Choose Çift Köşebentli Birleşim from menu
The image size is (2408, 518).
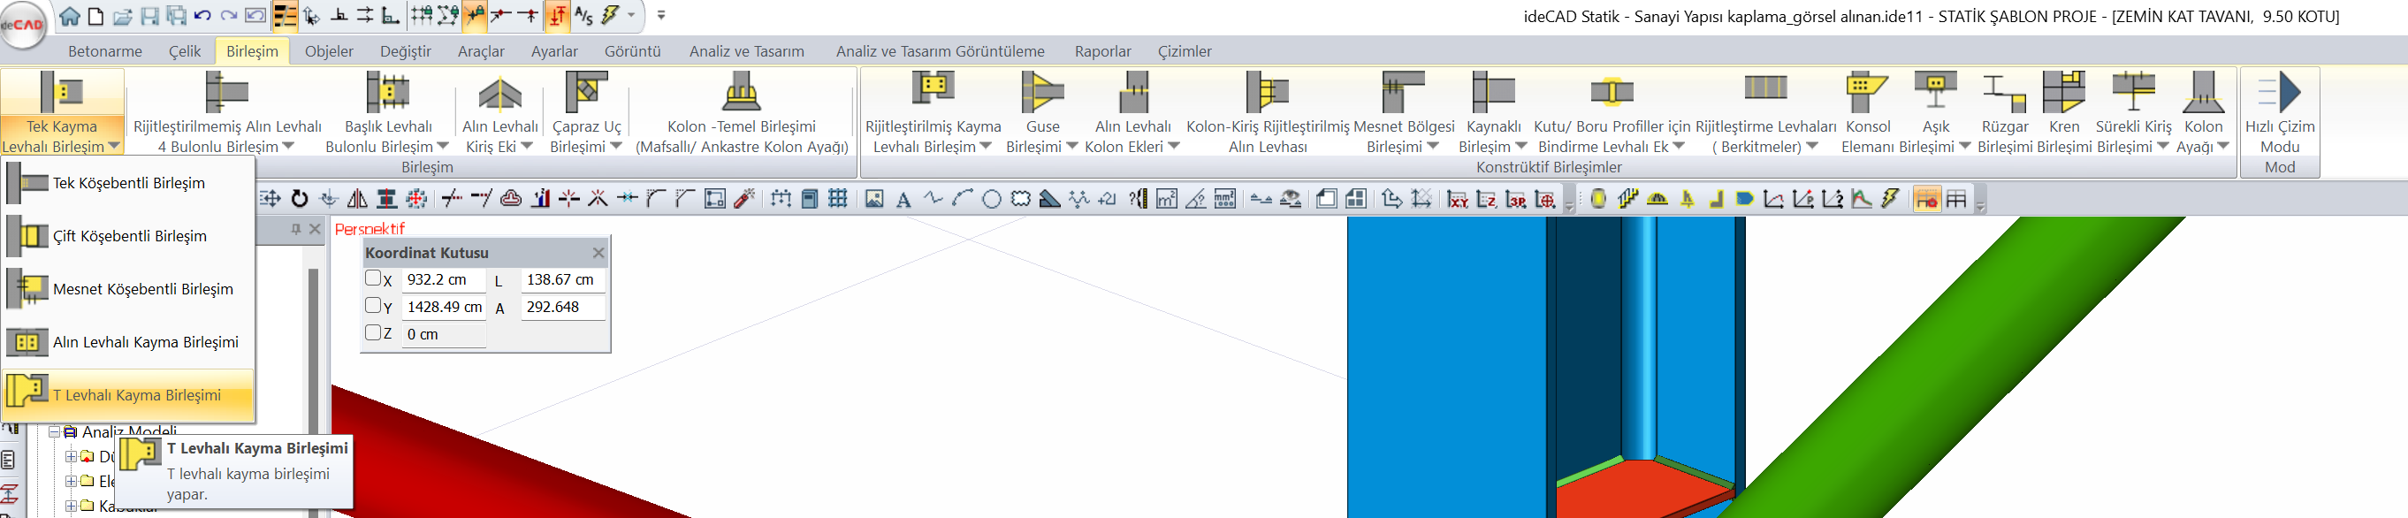point(129,237)
